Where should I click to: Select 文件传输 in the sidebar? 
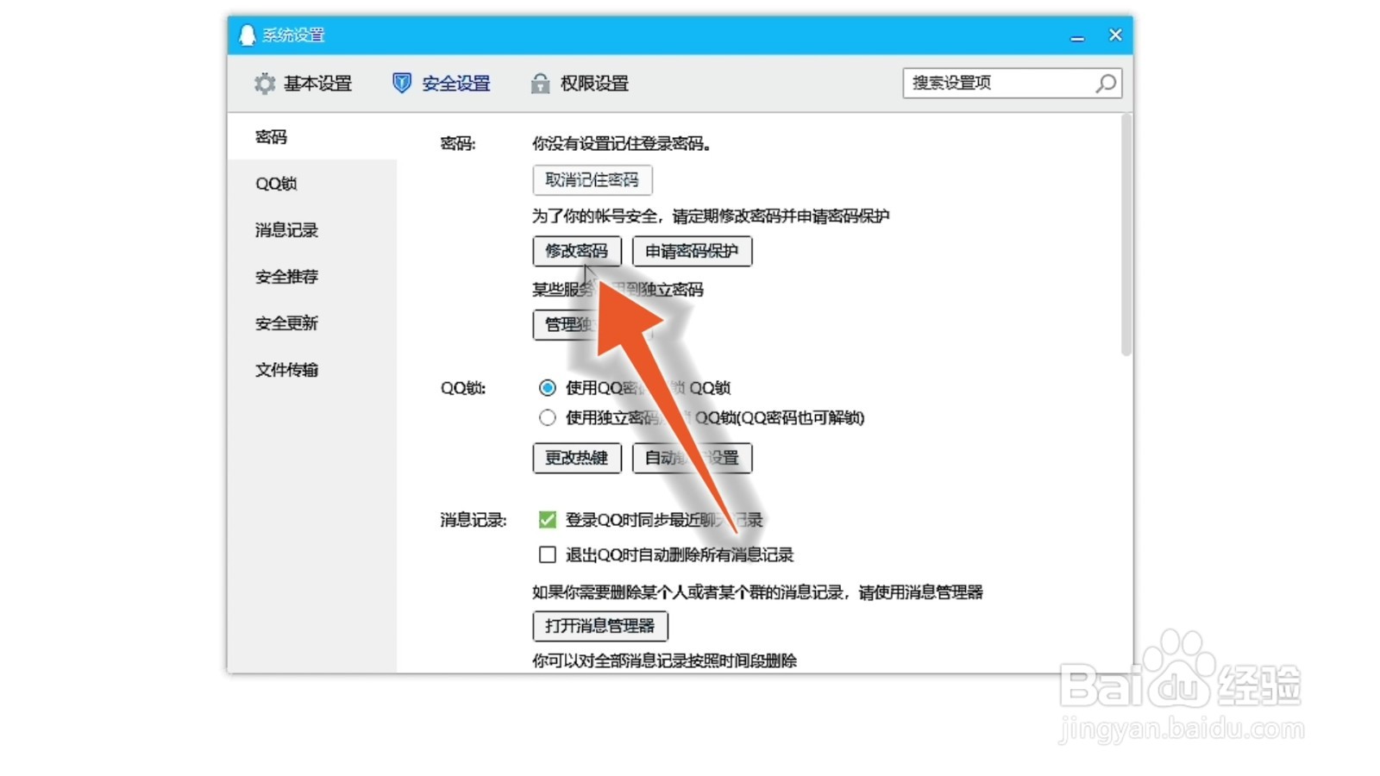[x=312, y=370]
